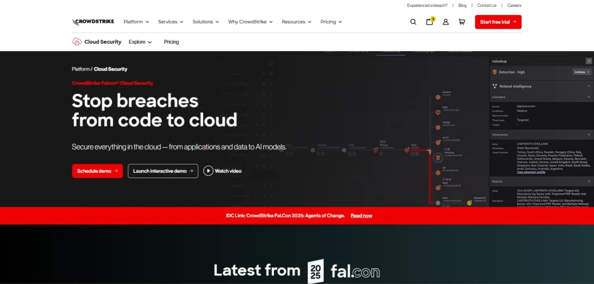Select the KDepe process node

[375, 150]
